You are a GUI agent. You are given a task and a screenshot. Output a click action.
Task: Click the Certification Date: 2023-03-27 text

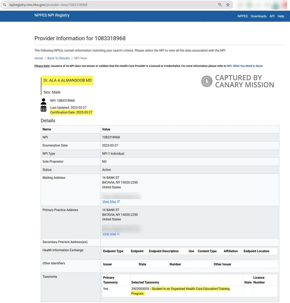tap(71, 112)
